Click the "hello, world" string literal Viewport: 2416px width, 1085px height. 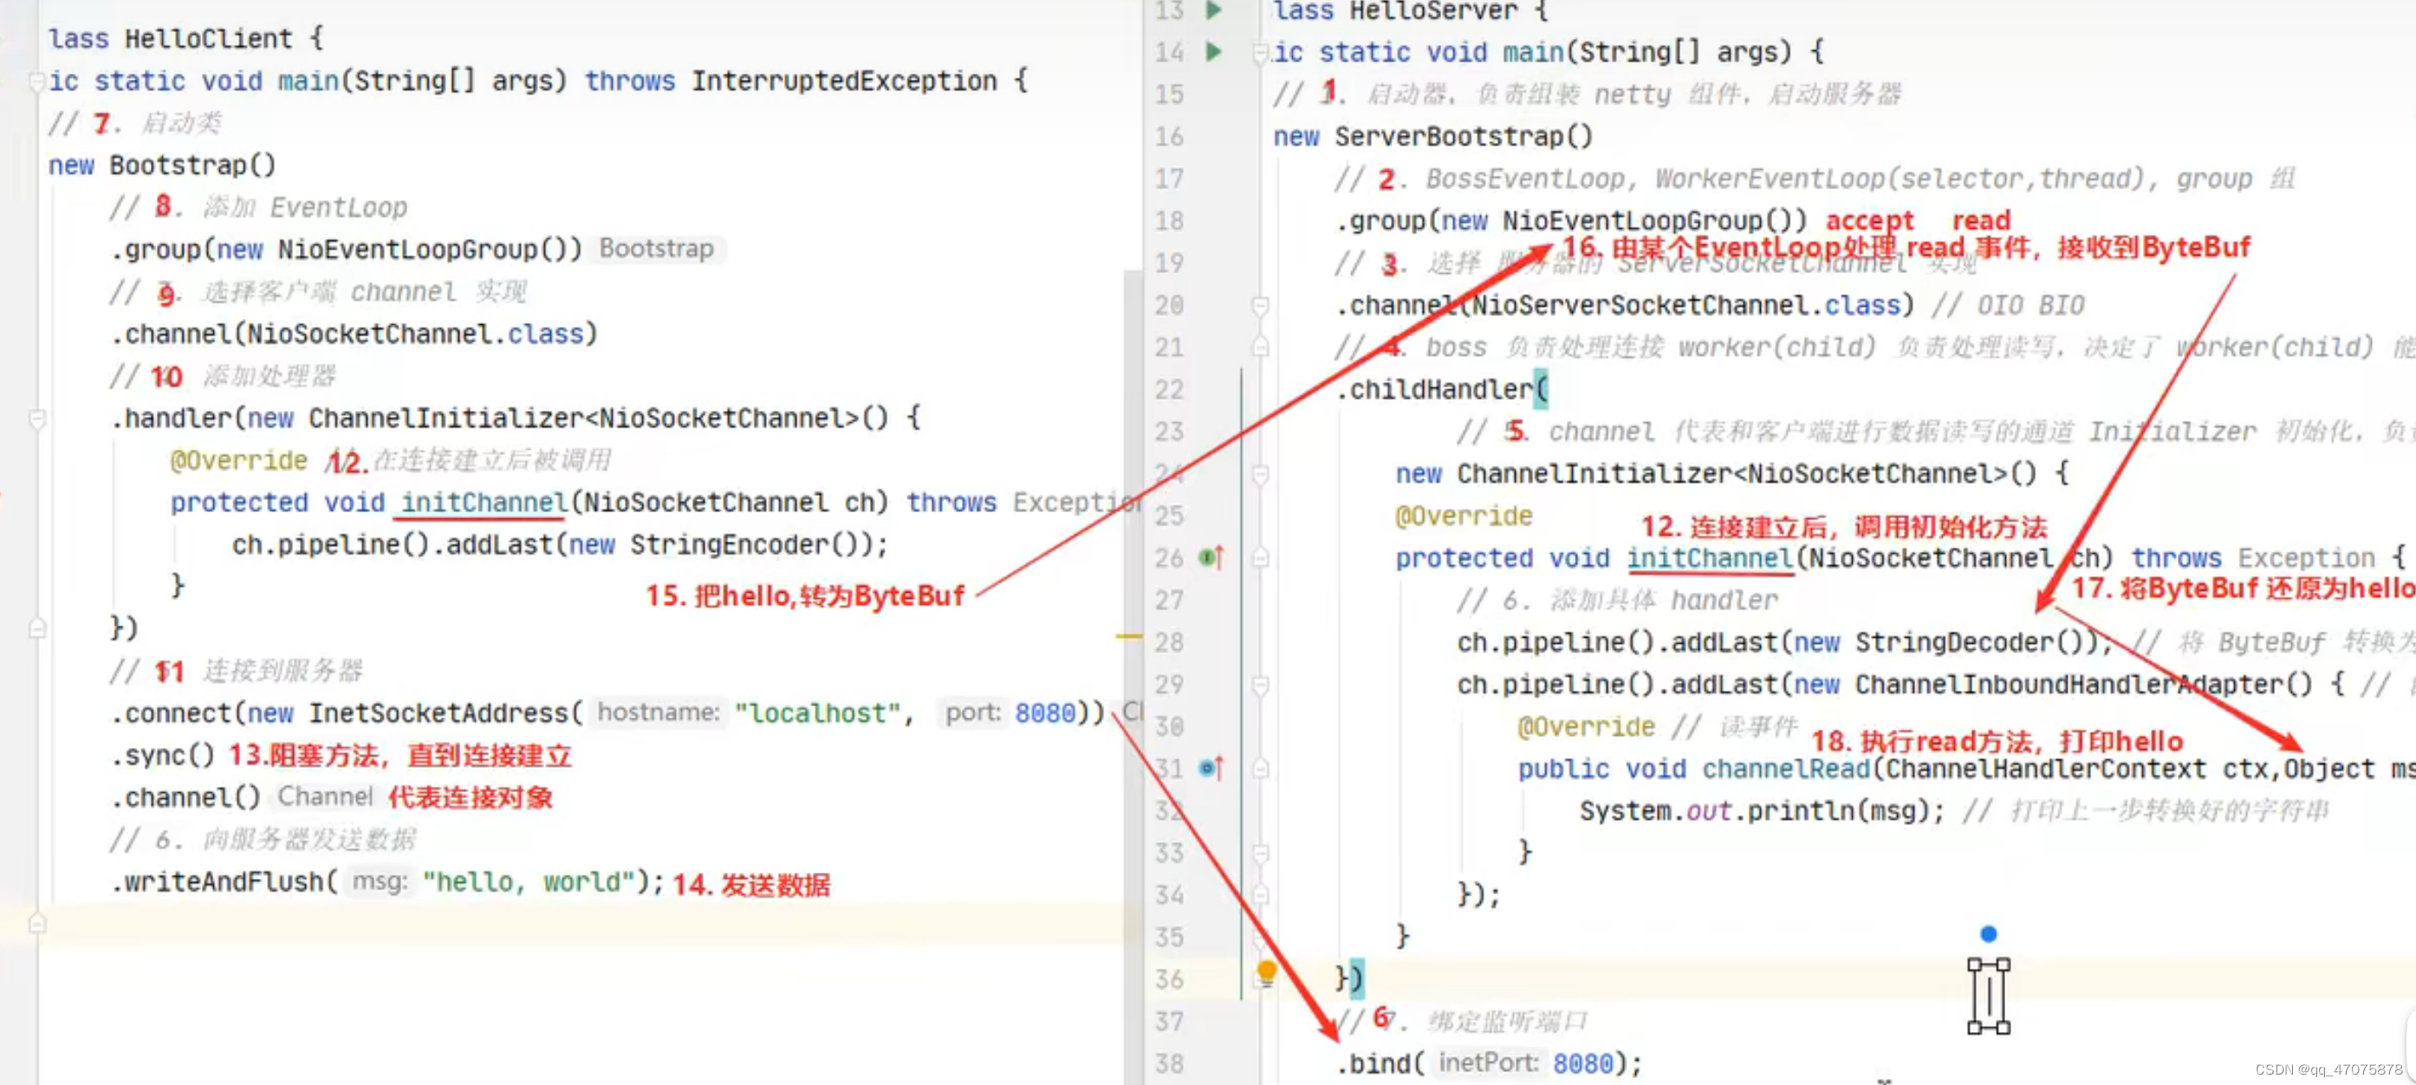pos(529,882)
